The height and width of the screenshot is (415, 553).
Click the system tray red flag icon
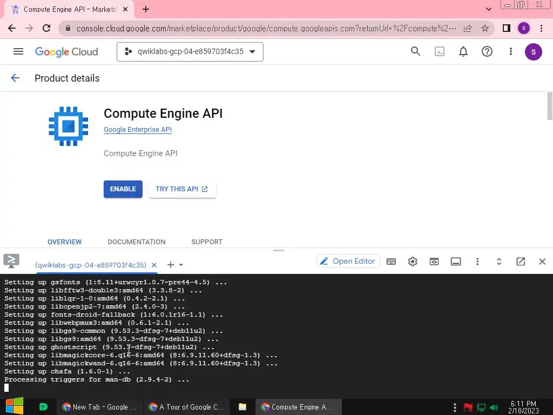click(x=468, y=407)
